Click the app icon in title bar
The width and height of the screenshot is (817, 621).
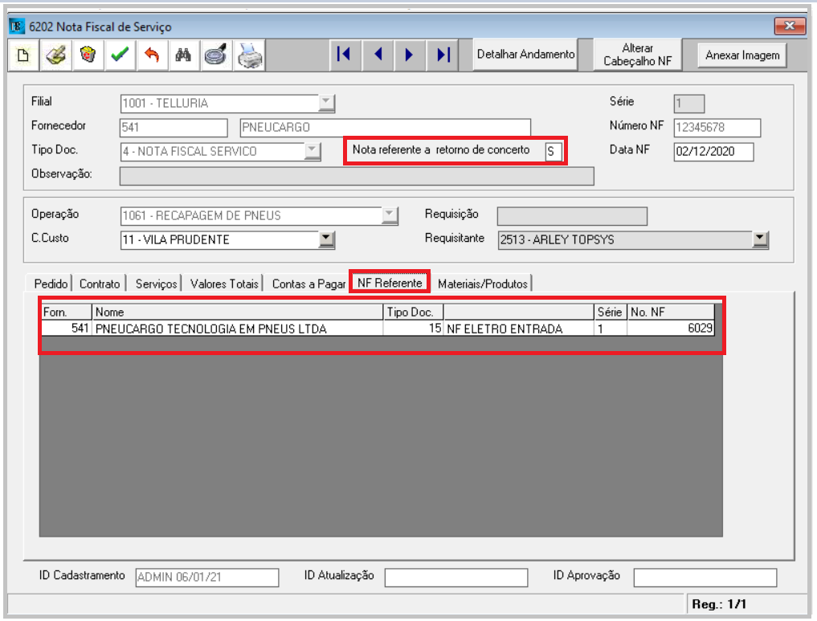click(x=17, y=26)
